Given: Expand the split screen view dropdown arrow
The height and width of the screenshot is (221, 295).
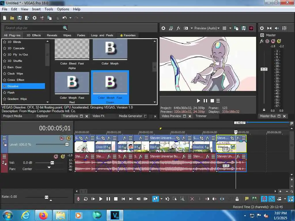Looking at the screenshot, I should (x=192, y=28).
